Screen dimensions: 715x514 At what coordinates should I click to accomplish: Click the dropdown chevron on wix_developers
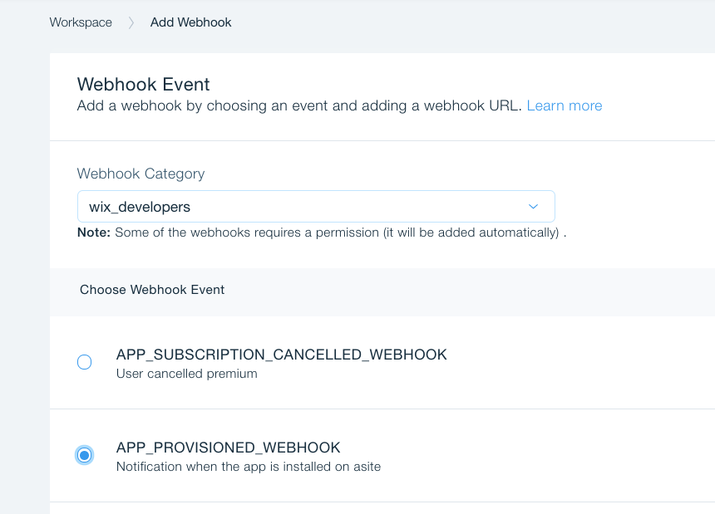tap(533, 206)
